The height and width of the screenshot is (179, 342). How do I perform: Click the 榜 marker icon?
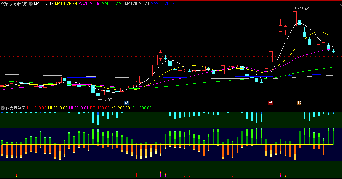(300, 102)
